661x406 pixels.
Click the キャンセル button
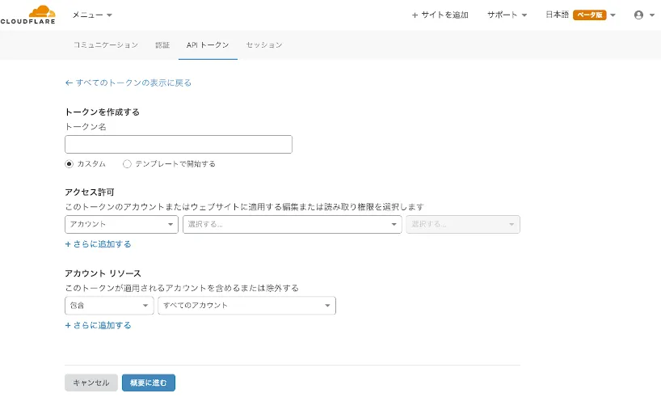91,383
